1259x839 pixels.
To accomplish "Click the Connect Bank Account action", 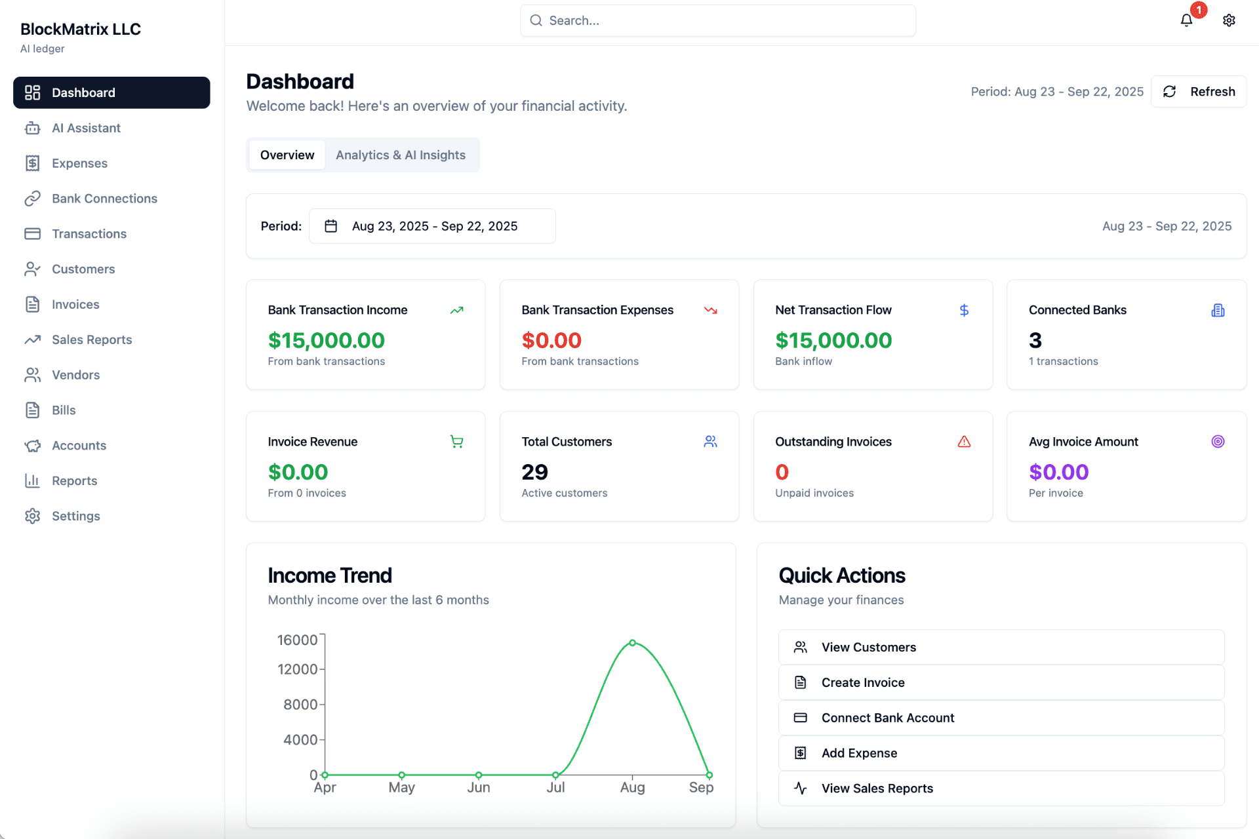I will (x=888, y=718).
